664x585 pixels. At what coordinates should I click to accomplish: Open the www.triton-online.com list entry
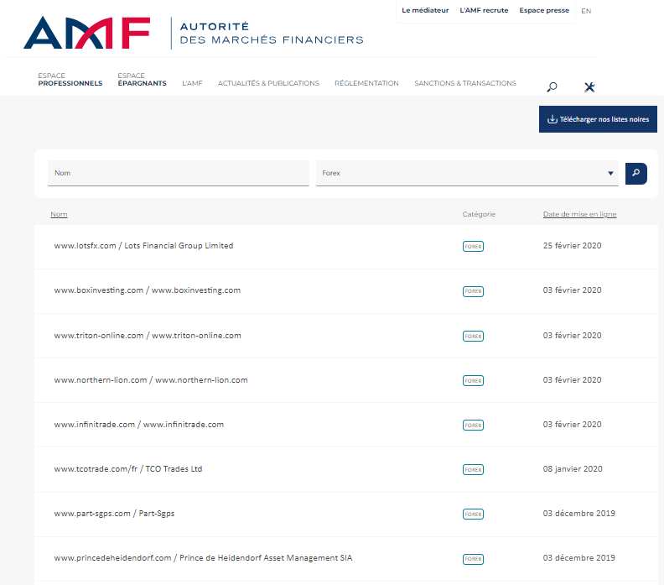point(148,336)
